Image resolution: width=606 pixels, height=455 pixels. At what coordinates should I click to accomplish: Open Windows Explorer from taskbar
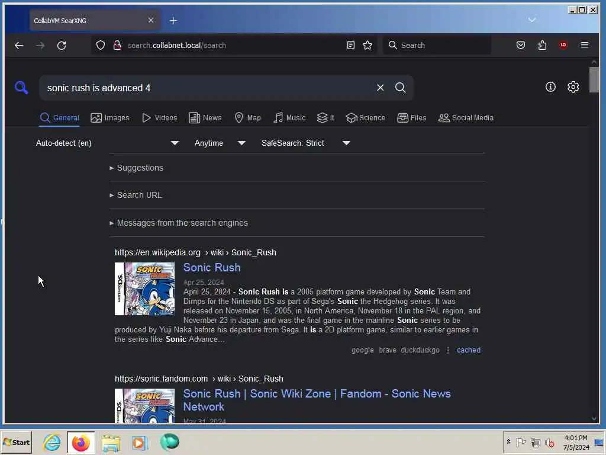[x=111, y=443]
